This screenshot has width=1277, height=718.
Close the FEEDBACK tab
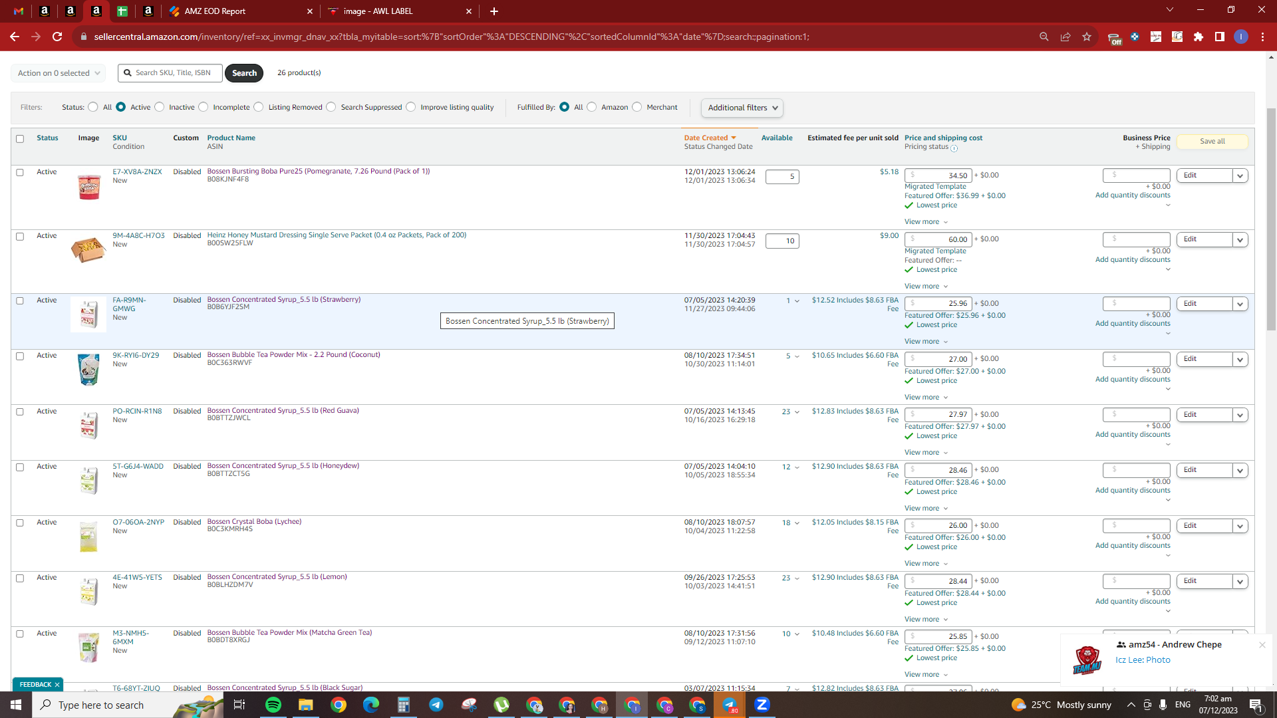pyautogui.click(x=57, y=684)
